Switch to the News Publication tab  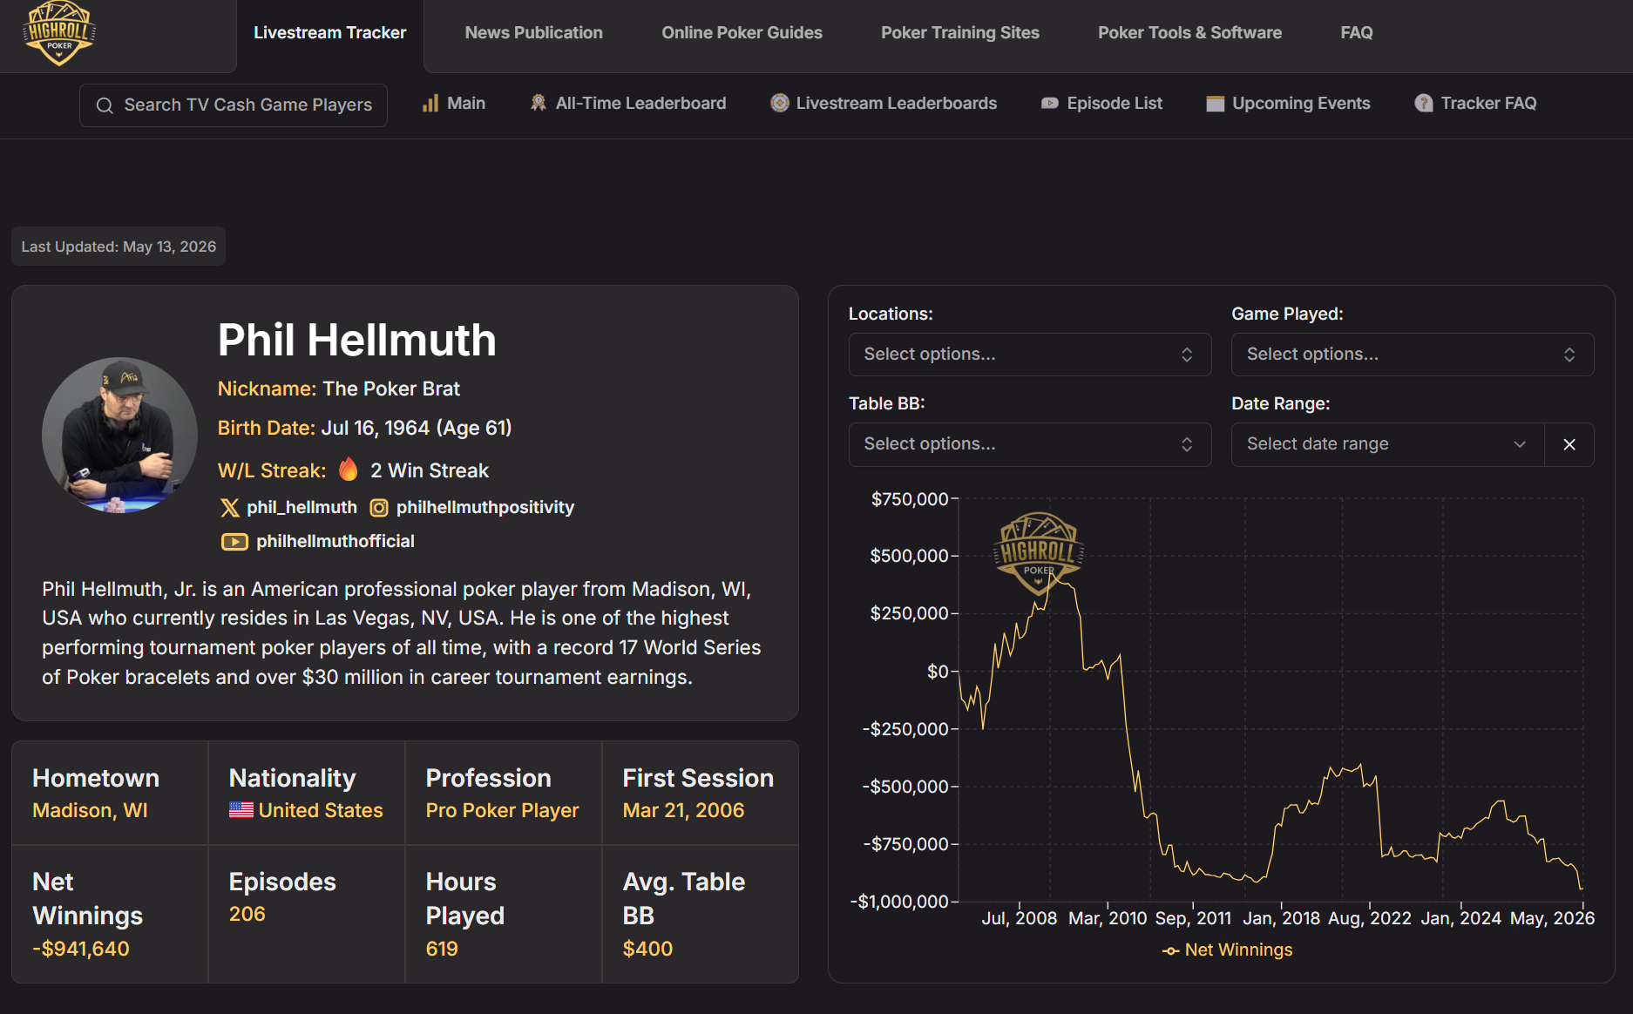click(533, 33)
